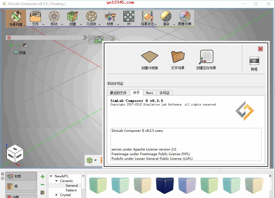Open dropdown arrow next to 创建
The width and height of the screenshot is (275, 198).
point(81,24)
